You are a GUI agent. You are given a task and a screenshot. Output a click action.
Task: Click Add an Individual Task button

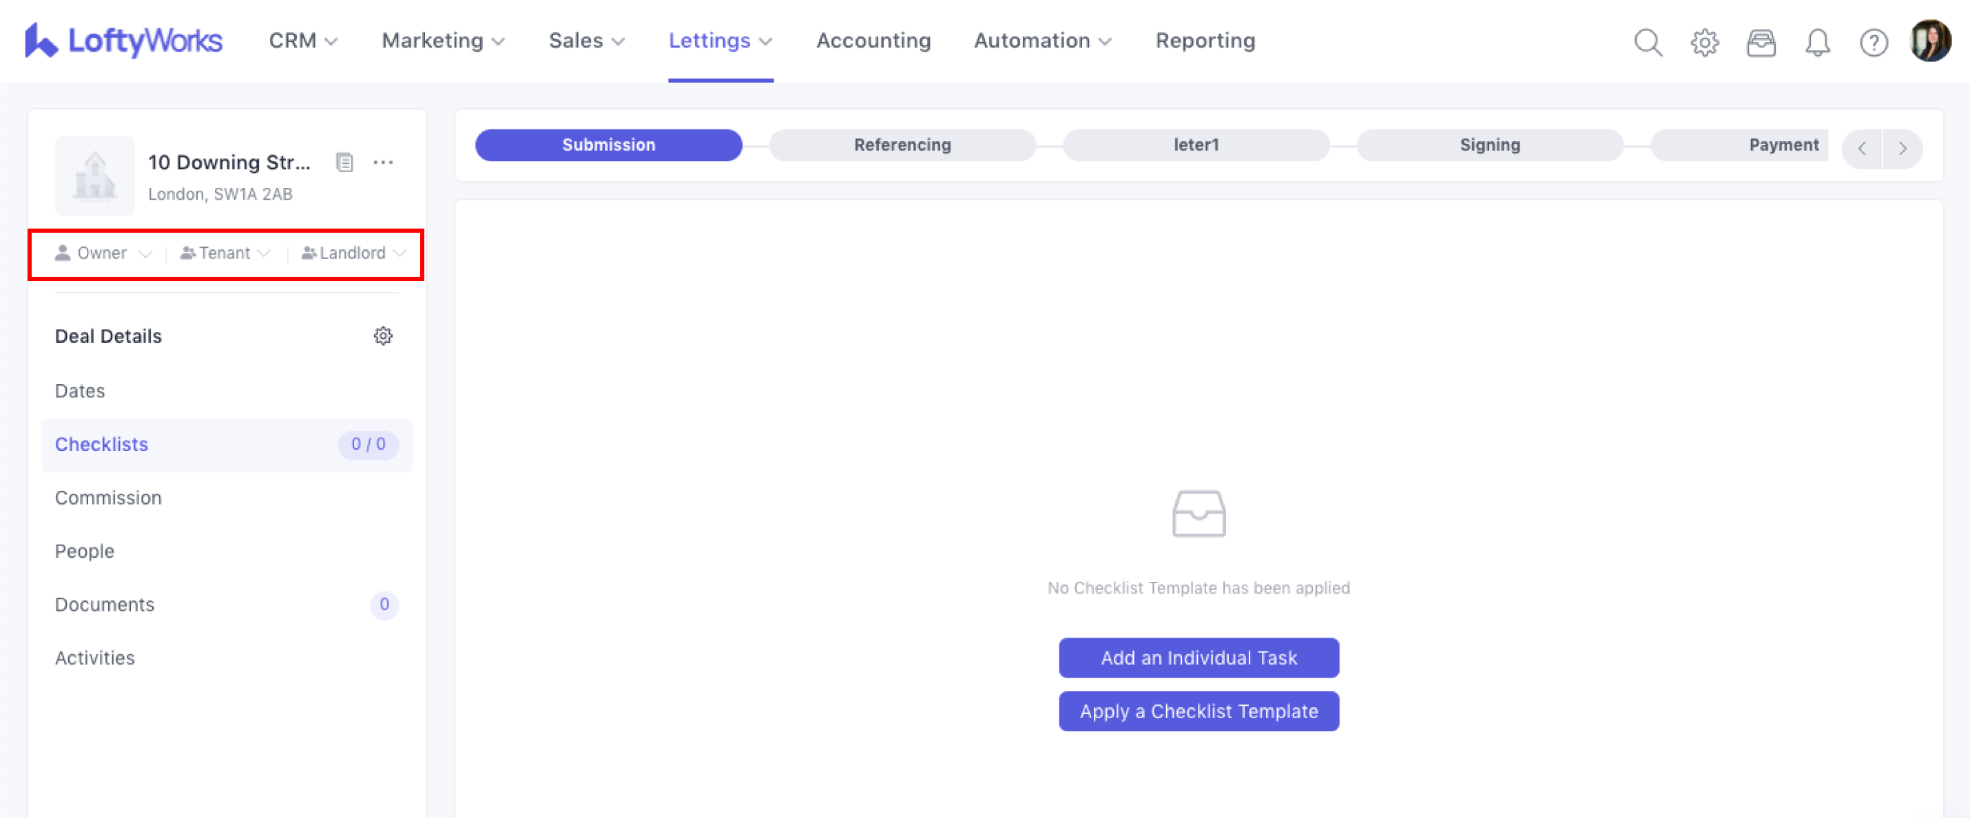pos(1198,658)
